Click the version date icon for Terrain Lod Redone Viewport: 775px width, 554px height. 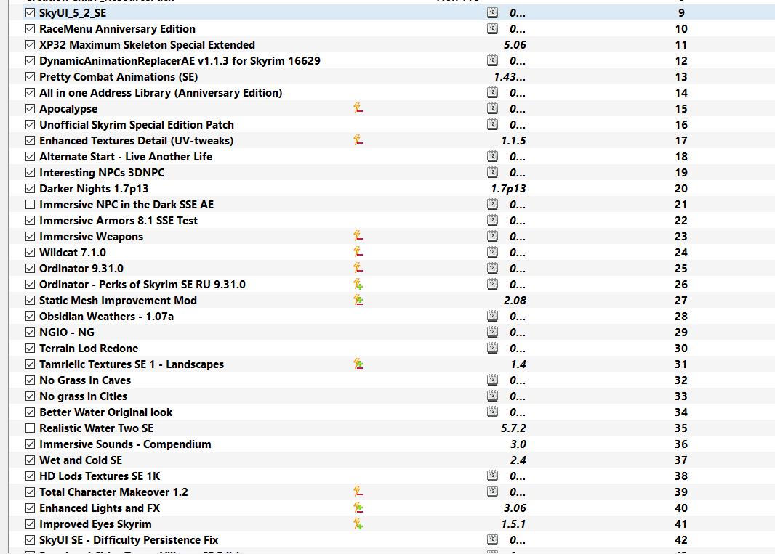click(x=492, y=348)
